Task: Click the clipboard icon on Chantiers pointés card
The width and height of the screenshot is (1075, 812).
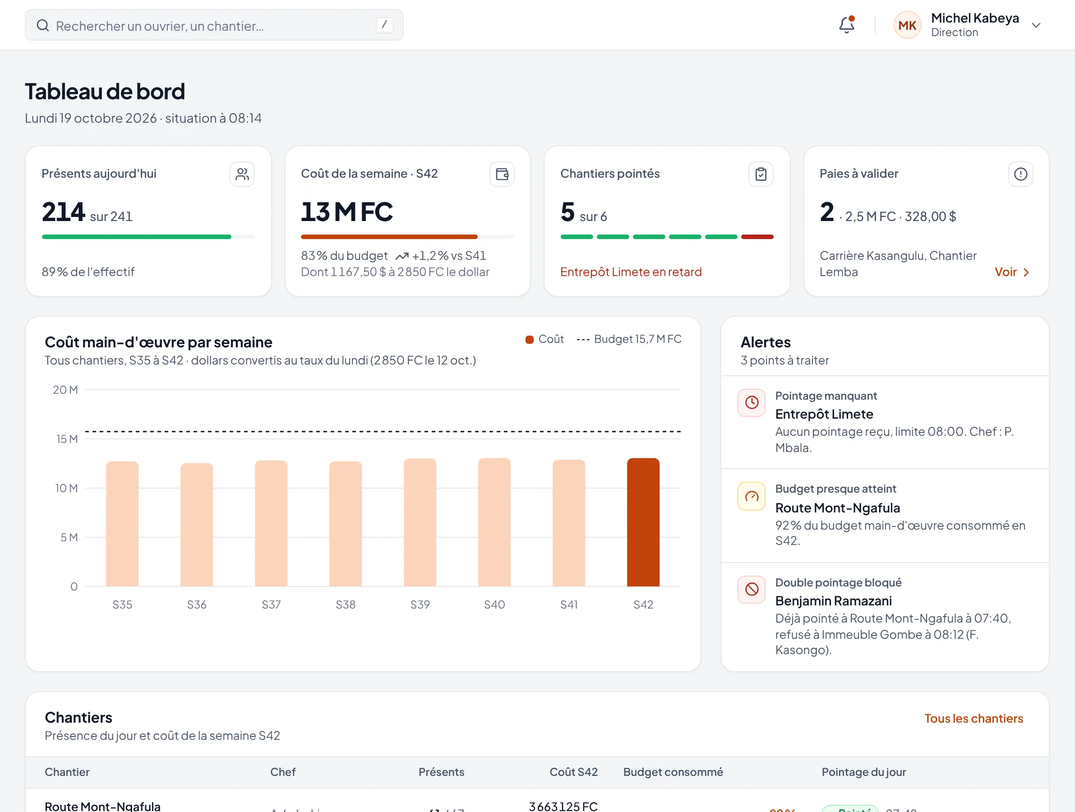Action: click(761, 174)
